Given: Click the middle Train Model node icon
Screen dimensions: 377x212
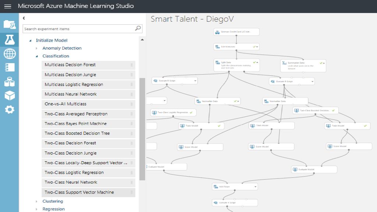Looking at the screenshot, I should click(x=253, y=126).
